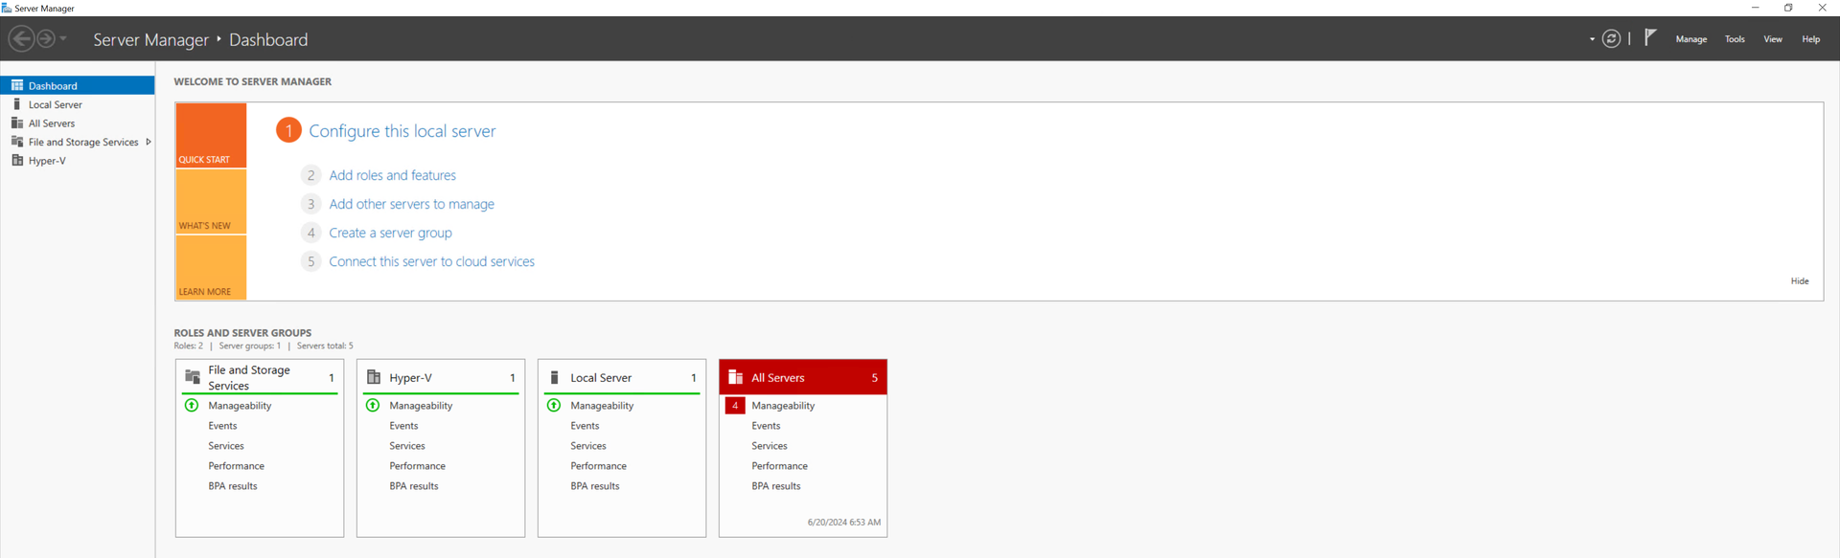Screen dimensions: 1840x558
Task: Open the notifications flag
Action: pyautogui.click(x=1650, y=38)
